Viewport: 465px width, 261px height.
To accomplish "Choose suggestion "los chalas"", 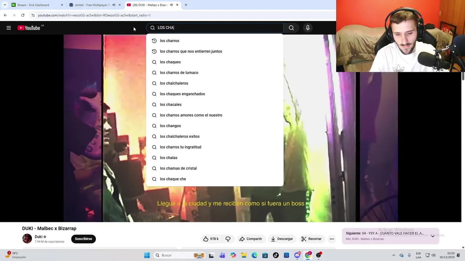I will point(215,158).
